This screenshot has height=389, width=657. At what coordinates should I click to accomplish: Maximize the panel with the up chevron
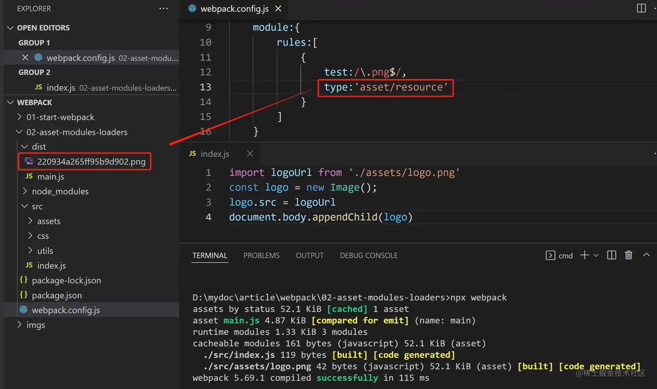[646, 255]
